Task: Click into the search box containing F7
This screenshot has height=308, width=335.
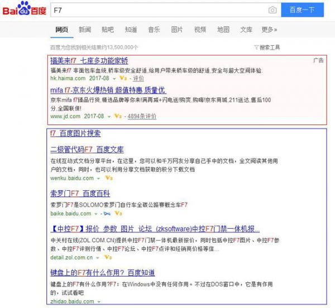Action: coord(159,10)
